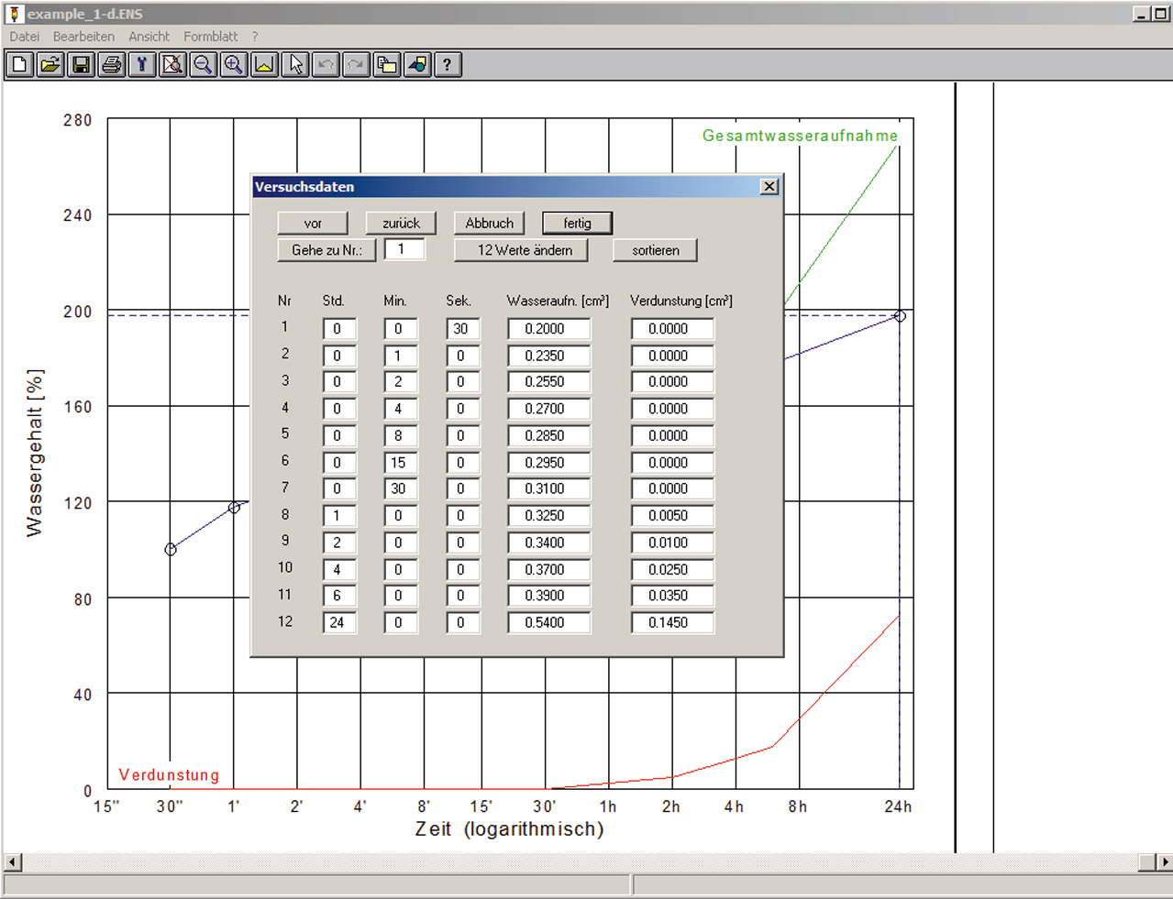
Task: Open the Formblatt menu
Action: tap(210, 37)
